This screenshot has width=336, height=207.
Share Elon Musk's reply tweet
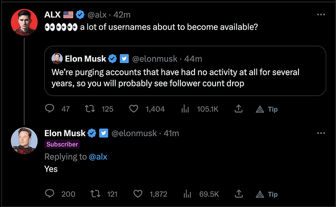(238, 194)
